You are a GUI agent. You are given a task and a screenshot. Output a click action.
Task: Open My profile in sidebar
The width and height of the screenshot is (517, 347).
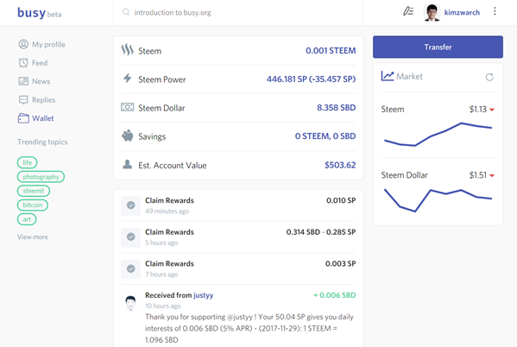42,44
